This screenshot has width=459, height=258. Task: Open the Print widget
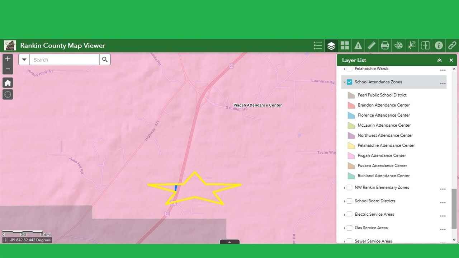point(385,46)
